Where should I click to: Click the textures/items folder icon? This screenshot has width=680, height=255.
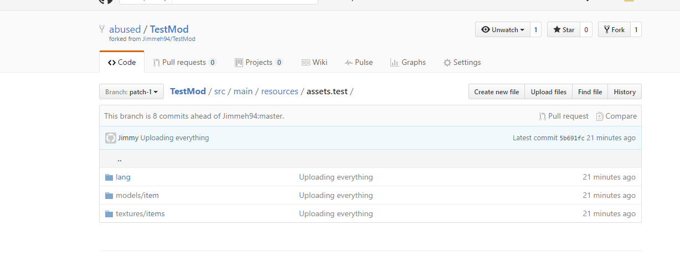(109, 214)
